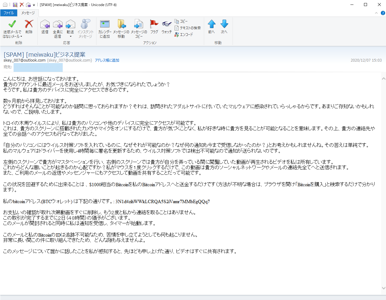Image resolution: width=386 pixels, height=300 pixels.
Task: Expand the 迷惑メールではないメール dropdown arrow
Action: 21,37
